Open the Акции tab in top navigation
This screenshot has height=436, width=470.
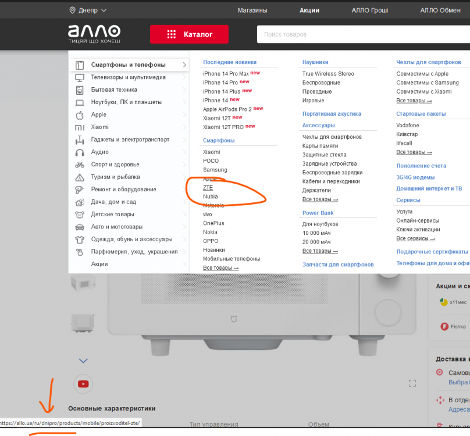309,10
